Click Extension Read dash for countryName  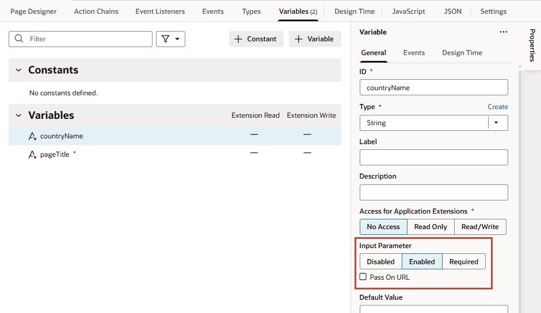254,134
